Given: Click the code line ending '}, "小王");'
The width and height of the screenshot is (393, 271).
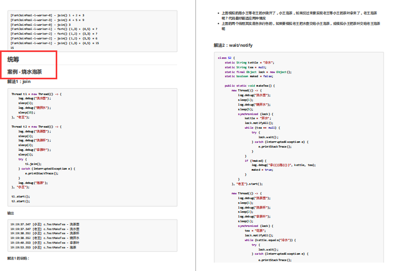Looking at the screenshot, I should [x=20, y=187].
